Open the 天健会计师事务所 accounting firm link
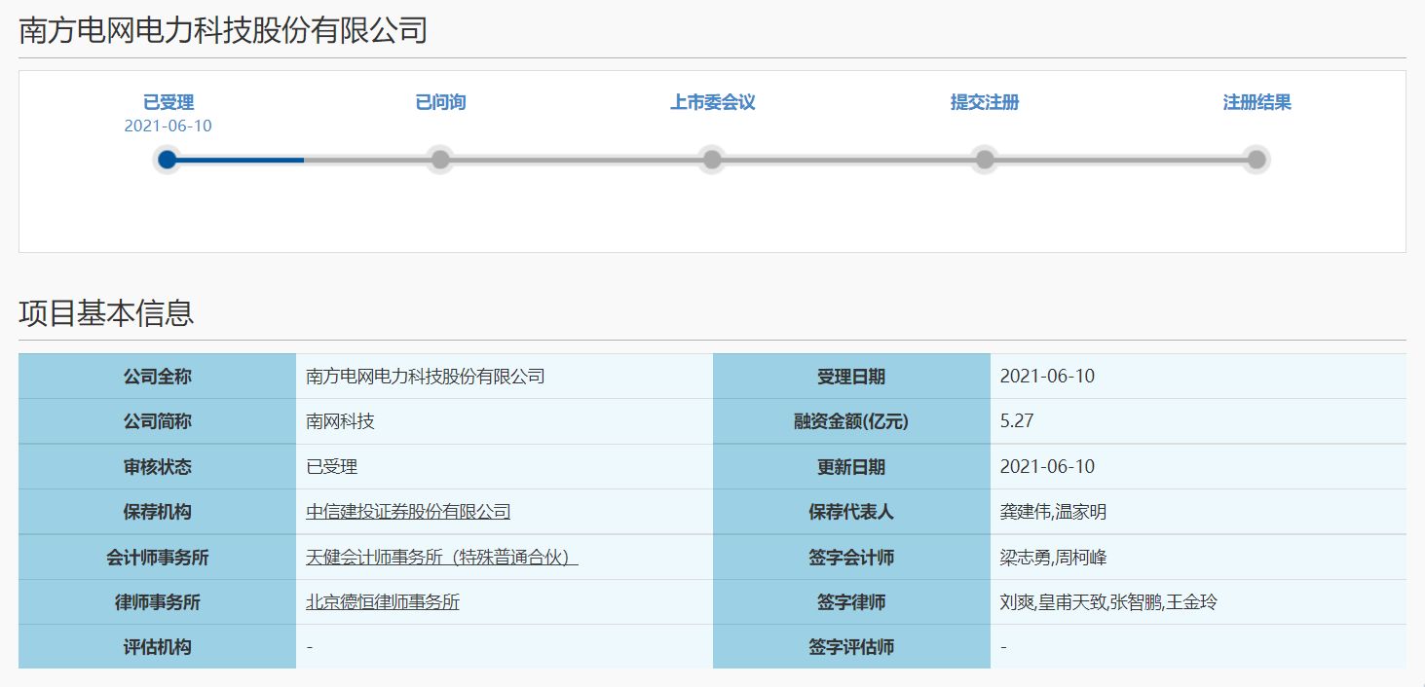Screen dimensions: 1425x687 tap(441, 558)
